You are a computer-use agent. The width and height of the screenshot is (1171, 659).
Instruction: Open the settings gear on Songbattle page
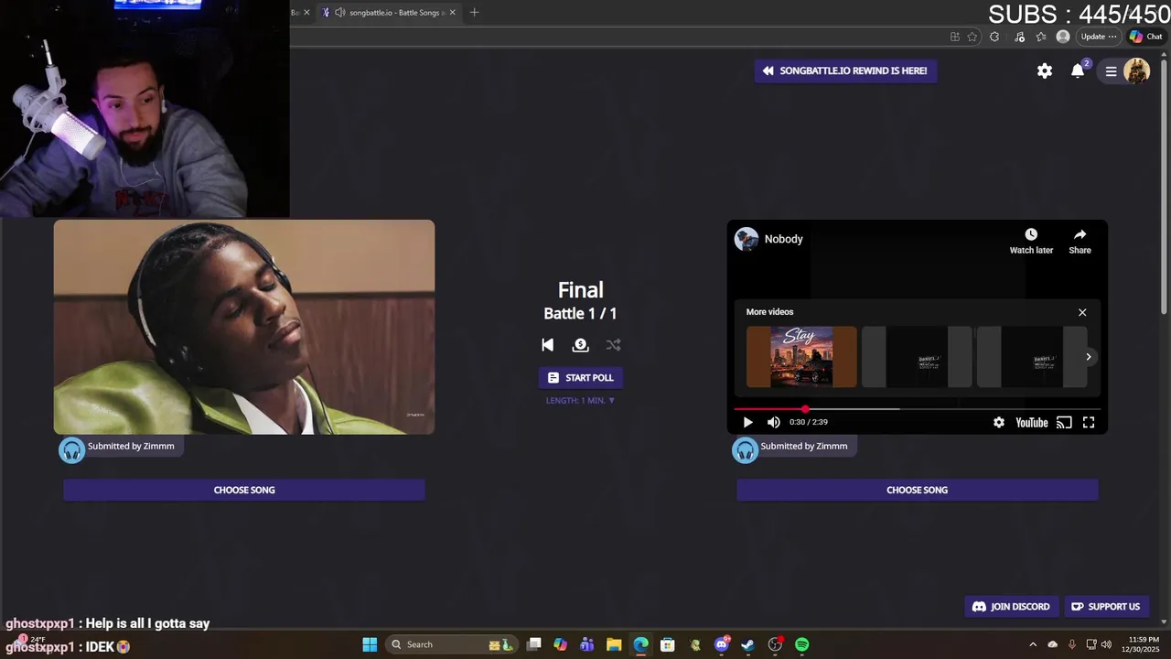pyautogui.click(x=1045, y=70)
